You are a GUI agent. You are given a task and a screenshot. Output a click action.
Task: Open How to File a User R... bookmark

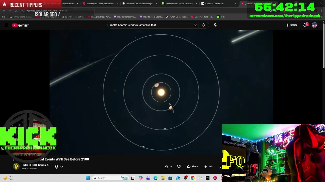coord(151,17)
